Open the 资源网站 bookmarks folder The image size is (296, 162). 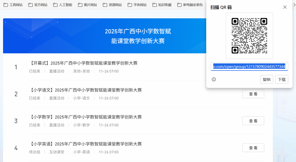tap(112, 5)
